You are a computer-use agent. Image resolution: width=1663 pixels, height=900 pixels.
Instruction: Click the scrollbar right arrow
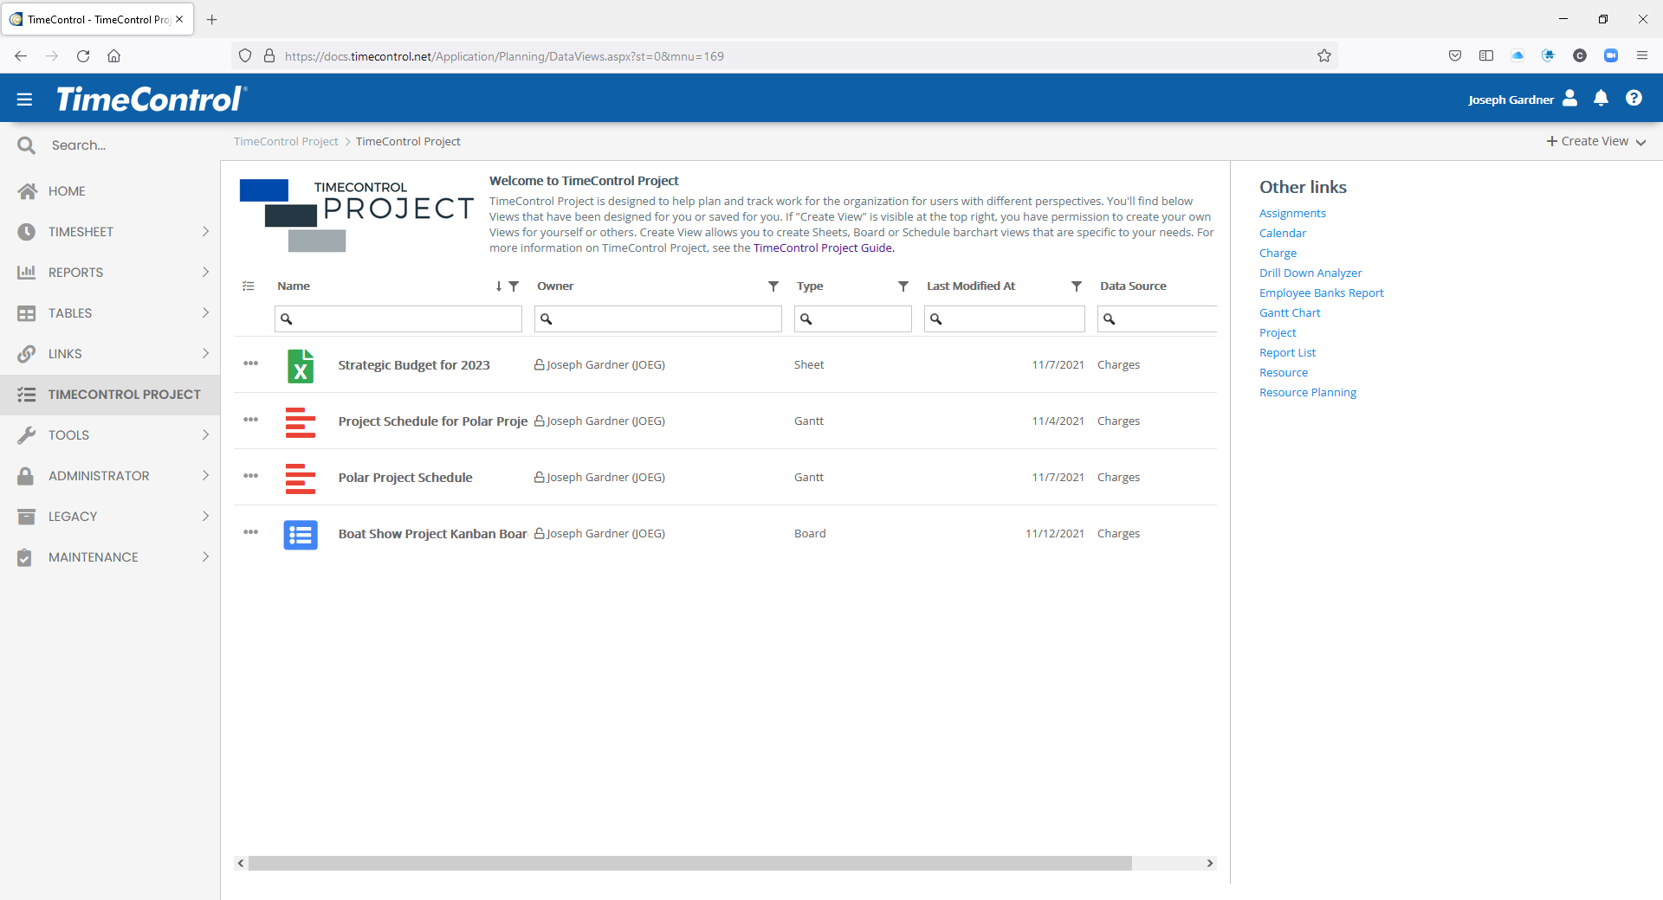pos(1210,864)
